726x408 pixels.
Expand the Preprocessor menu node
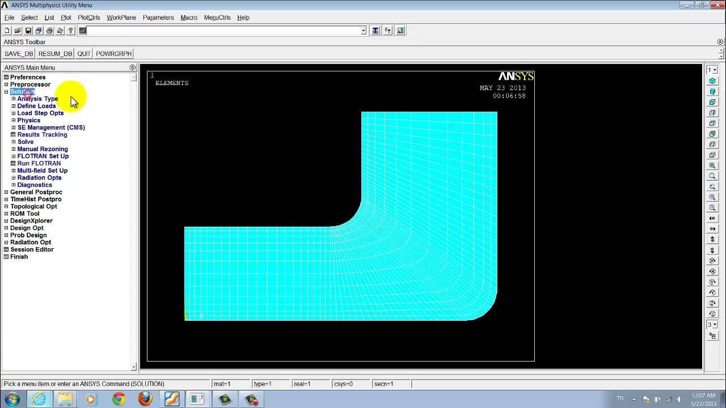pyautogui.click(x=6, y=84)
